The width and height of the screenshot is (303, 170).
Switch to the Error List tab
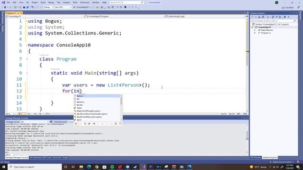(57, 158)
